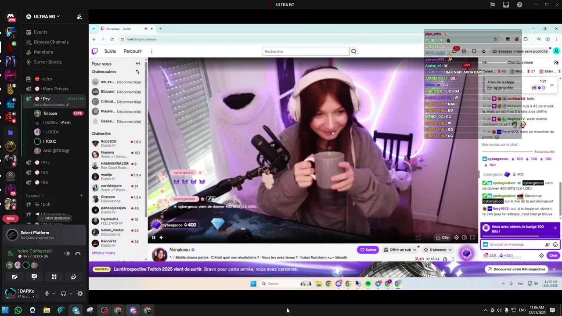Click the Select Platform quest card

pos(44,235)
